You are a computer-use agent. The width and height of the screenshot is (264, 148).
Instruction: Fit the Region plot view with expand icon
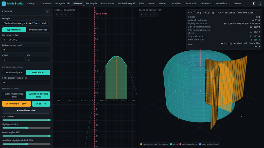(x=65, y=14)
